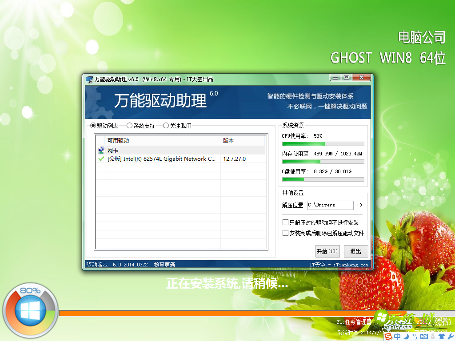
Task: Click the wrench icon in the system tray
Action: click(x=451, y=336)
